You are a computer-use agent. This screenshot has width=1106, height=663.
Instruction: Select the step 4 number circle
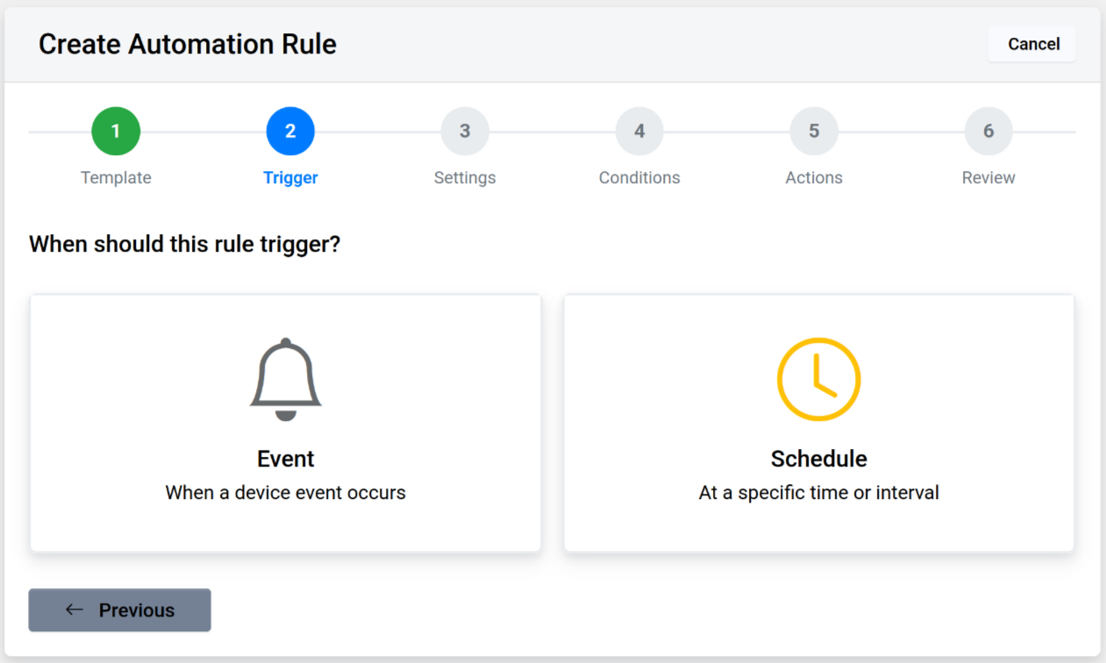pos(639,132)
